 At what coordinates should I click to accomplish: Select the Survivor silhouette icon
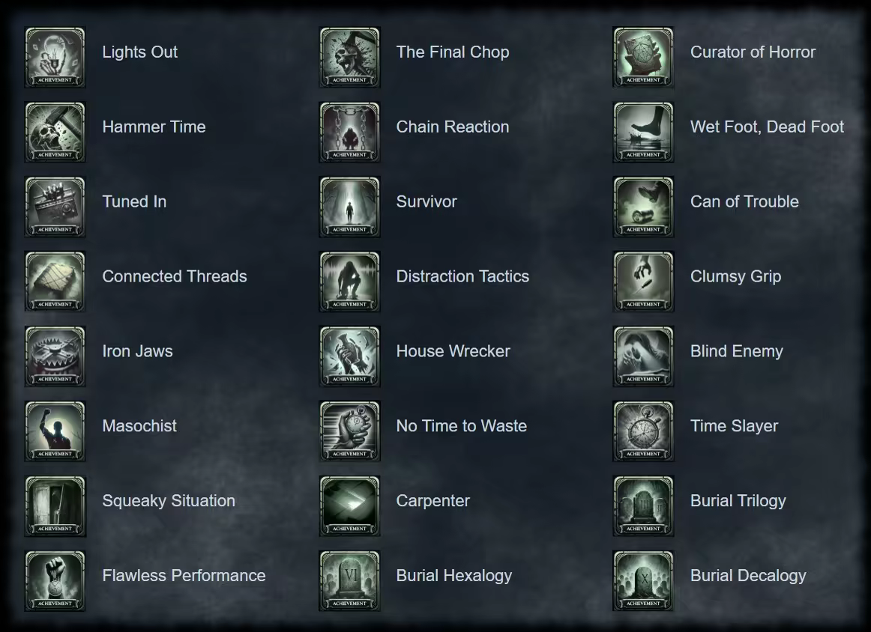pyautogui.click(x=349, y=207)
